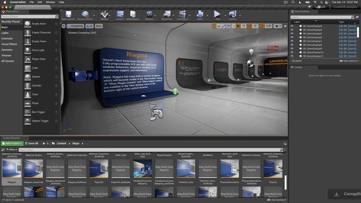361x203 pixels.
Task: Select the Plane geometry entry
Action: coord(41,103)
